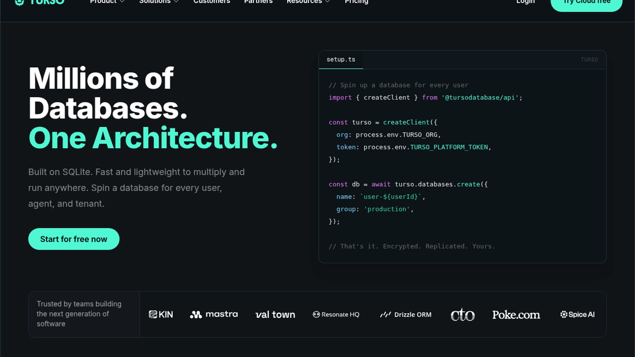Image resolution: width=635 pixels, height=357 pixels.
Task: Click the "name: `user-${userId}`" line
Action: 381,197
